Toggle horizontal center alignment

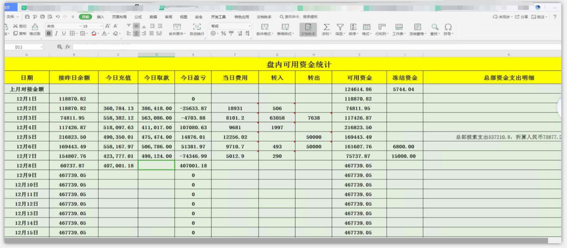point(136,33)
